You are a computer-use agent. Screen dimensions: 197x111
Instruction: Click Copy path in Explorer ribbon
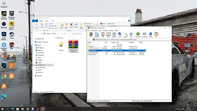pos(53,26)
